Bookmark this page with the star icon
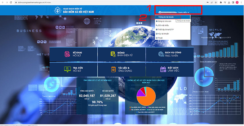This screenshot has width=244, height=126. tap(216, 3)
